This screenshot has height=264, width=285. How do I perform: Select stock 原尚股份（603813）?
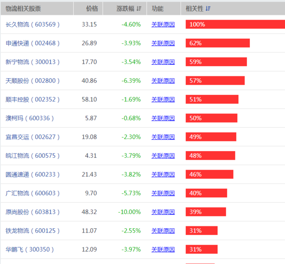32,212
